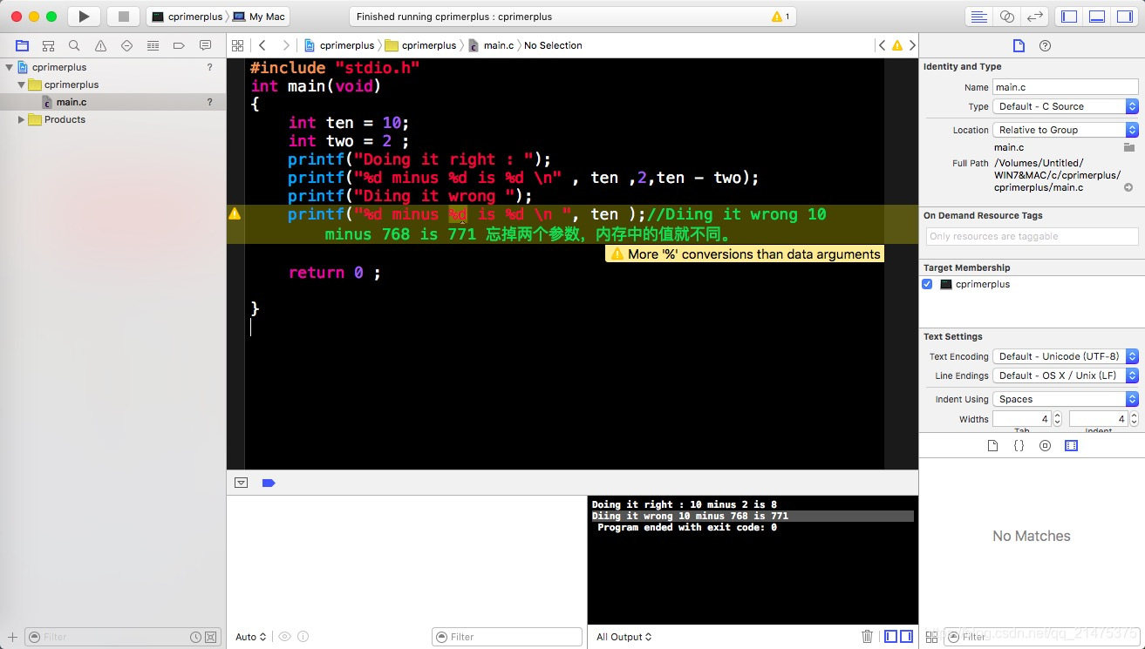The height and width of the screenshot is (649, 1145).
Task: Open the Line Endings dropdown
Action: 1066,375
